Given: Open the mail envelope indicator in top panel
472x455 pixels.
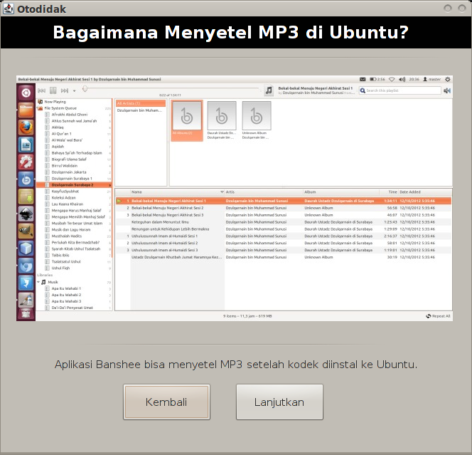Looking at the screenshot, I should pos(363,79).
